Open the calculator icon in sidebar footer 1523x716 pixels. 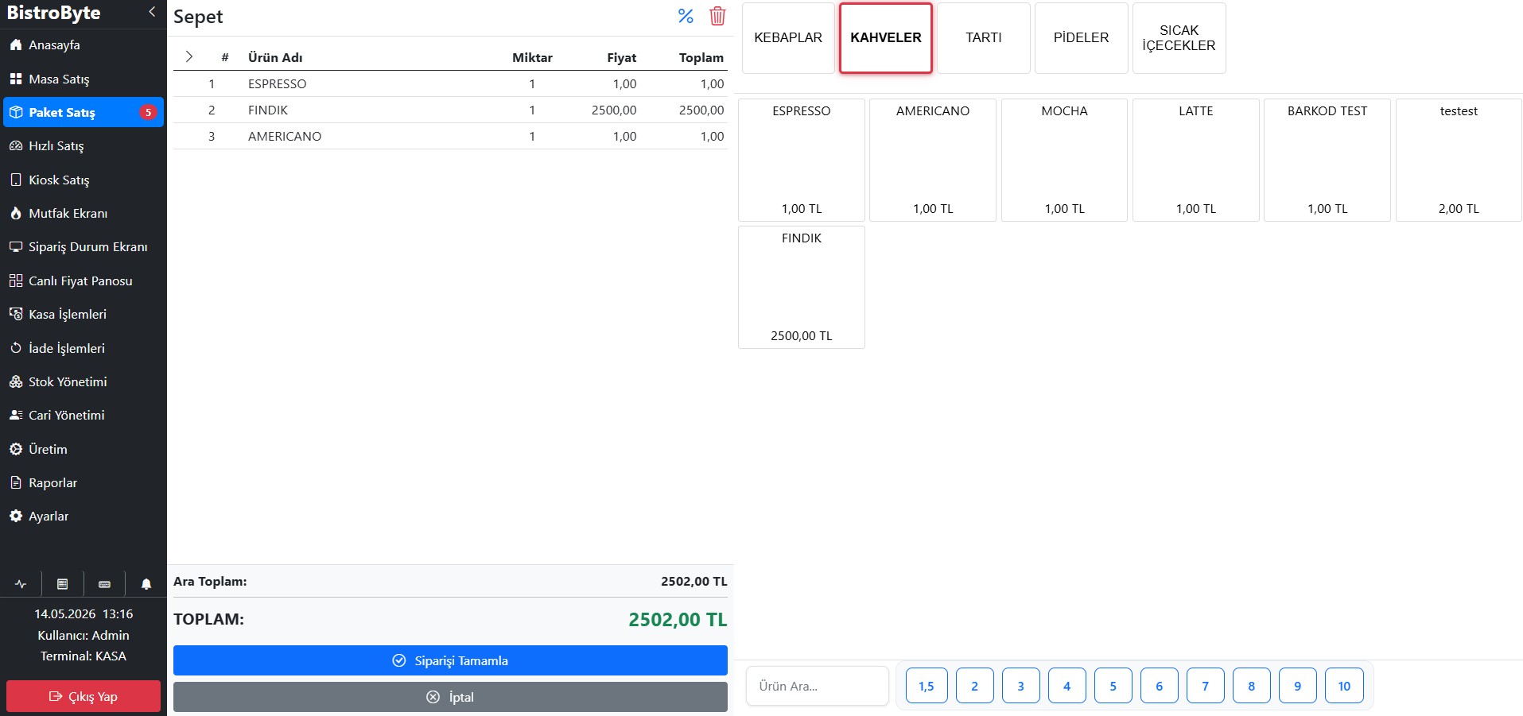(x=62, y=584)
